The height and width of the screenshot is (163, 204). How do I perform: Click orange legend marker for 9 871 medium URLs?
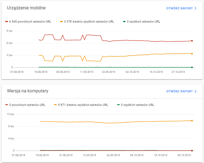[x=56, y=105]
